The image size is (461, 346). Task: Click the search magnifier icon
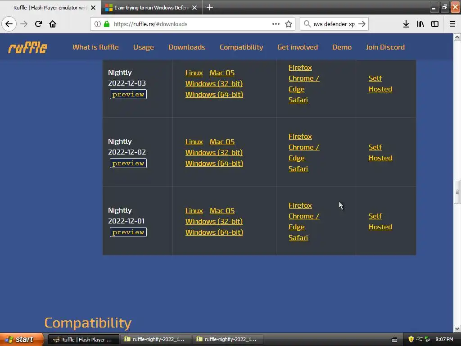[307, 24]
